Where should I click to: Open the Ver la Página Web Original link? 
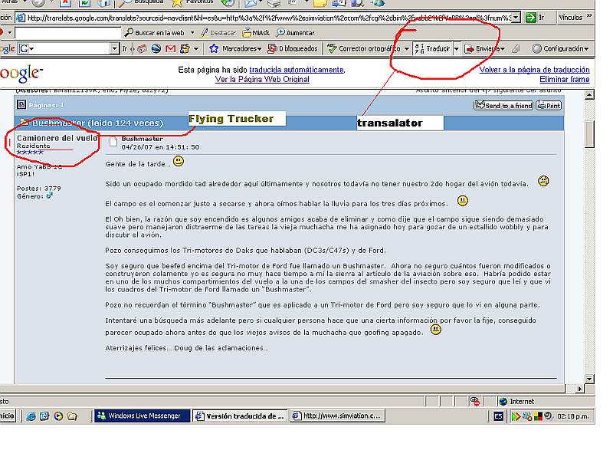(262, 80)
